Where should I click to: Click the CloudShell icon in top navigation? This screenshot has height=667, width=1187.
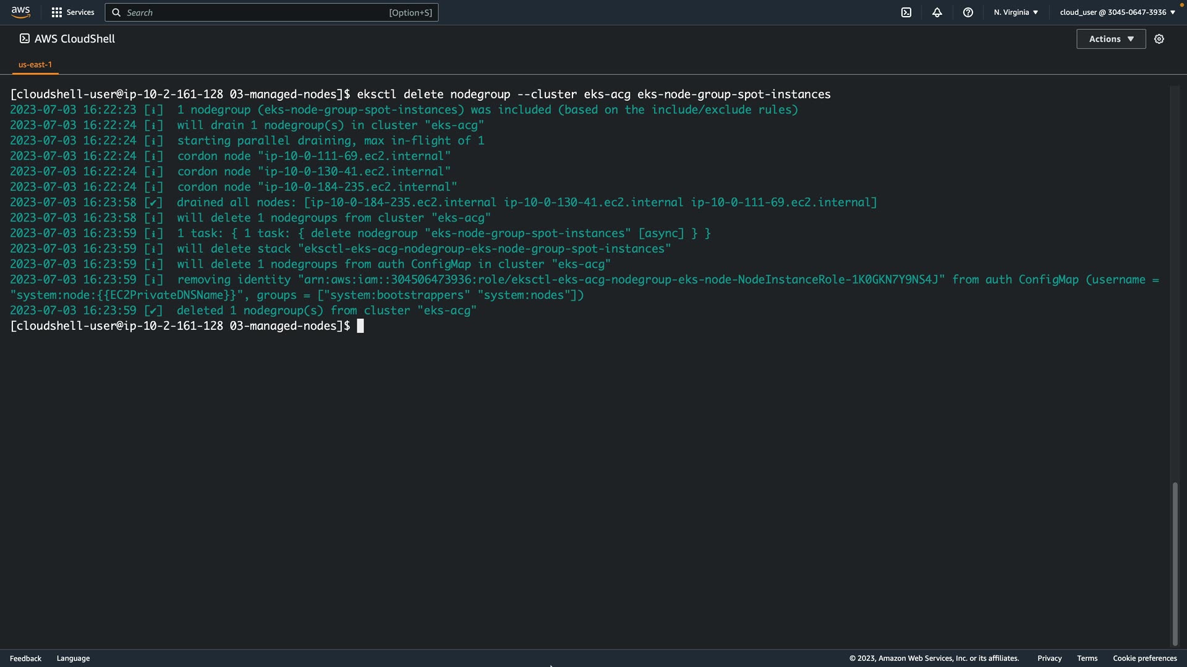coord(906,12)
